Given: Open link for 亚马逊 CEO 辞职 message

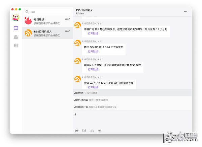Looking at the screenshot, I should (93, 69).
